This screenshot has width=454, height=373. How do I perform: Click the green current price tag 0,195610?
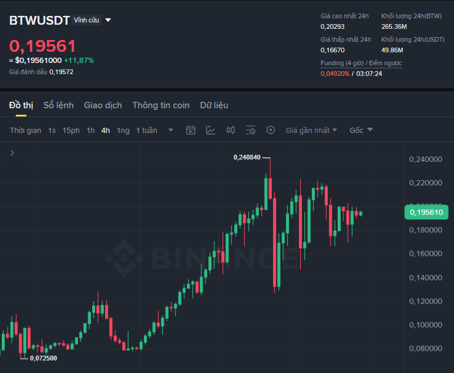(426, 212)
